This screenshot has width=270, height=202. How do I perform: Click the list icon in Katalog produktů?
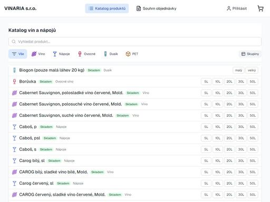tap(91, 8)
